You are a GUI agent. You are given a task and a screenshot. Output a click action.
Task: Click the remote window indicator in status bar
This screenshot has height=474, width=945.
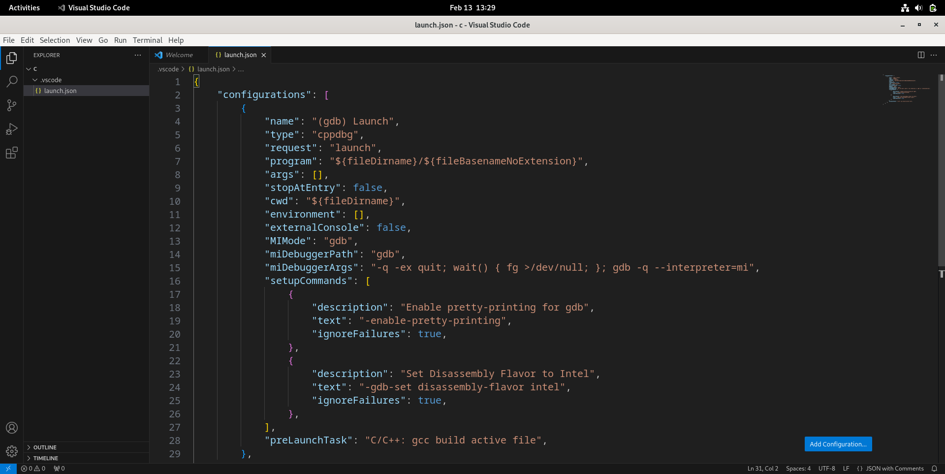[x=8, y=469]
